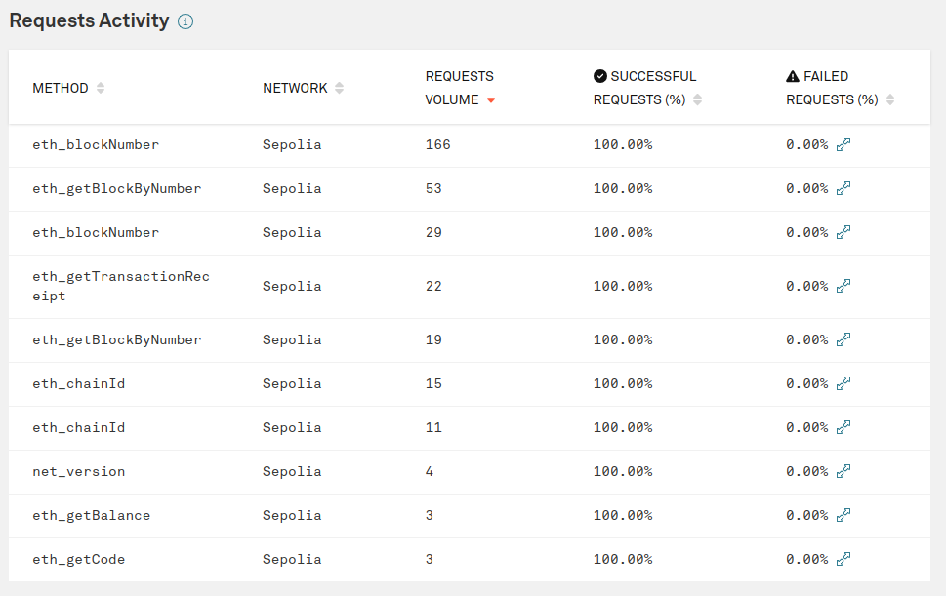Click eth_getCode method name
Screen dimensions: 946x596
point(79,559)
